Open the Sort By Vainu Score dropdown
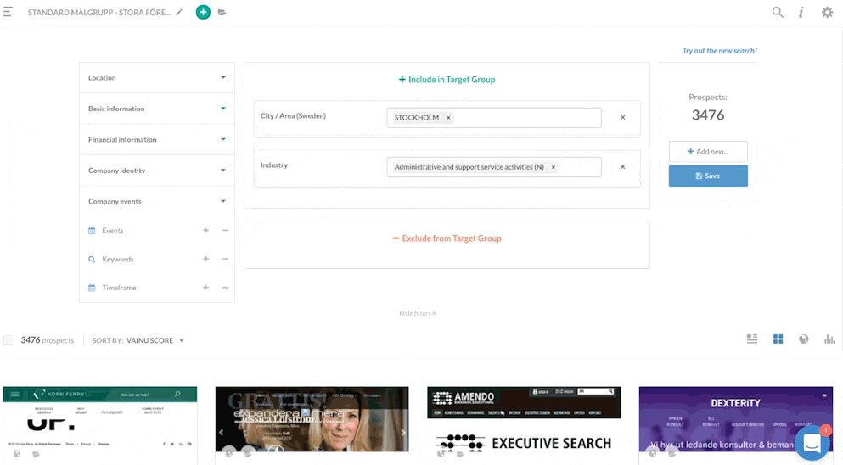 pyautogui.click(x=155, y=340)
